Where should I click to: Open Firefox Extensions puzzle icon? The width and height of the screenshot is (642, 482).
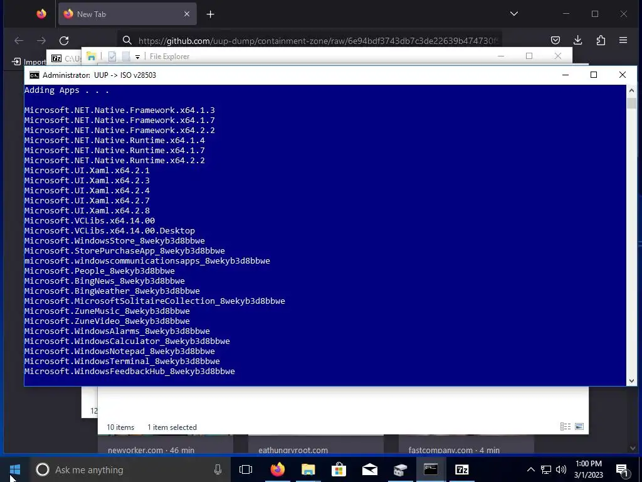601,40
